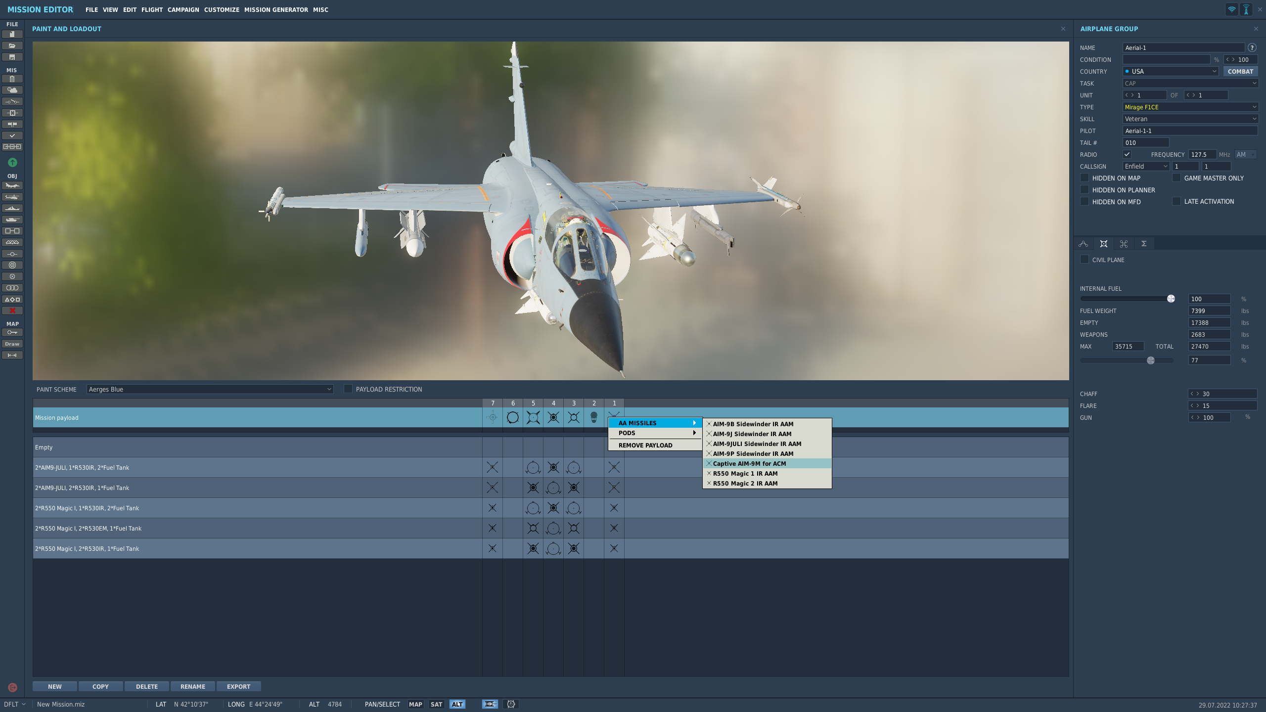
Task: Switch to the summary panel tab
Action: 1144,243
